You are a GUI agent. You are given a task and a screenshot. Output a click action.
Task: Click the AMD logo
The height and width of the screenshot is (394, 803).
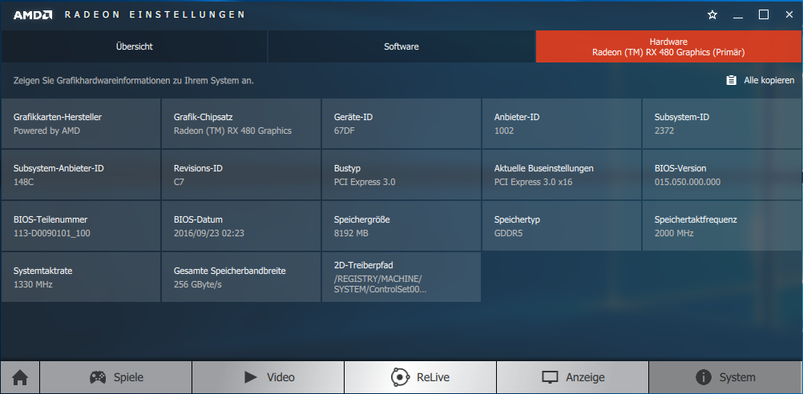click(32, 15)
